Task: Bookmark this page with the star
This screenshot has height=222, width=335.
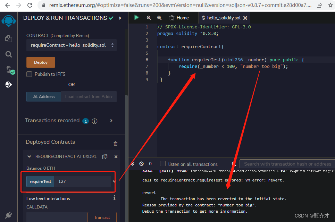Action: [x=330, y=5]
